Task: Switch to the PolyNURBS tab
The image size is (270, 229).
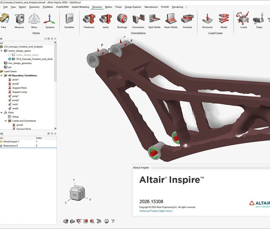Action: pyautogui.click(x=63, y=7)
